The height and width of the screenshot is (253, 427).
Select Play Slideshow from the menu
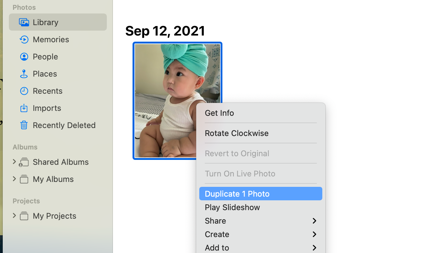tap(232, 207)
